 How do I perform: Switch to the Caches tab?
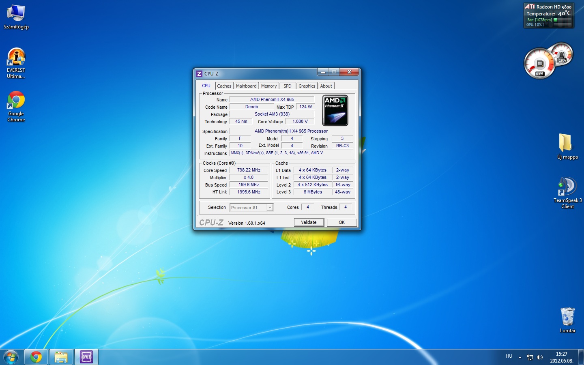pos(224,86)
